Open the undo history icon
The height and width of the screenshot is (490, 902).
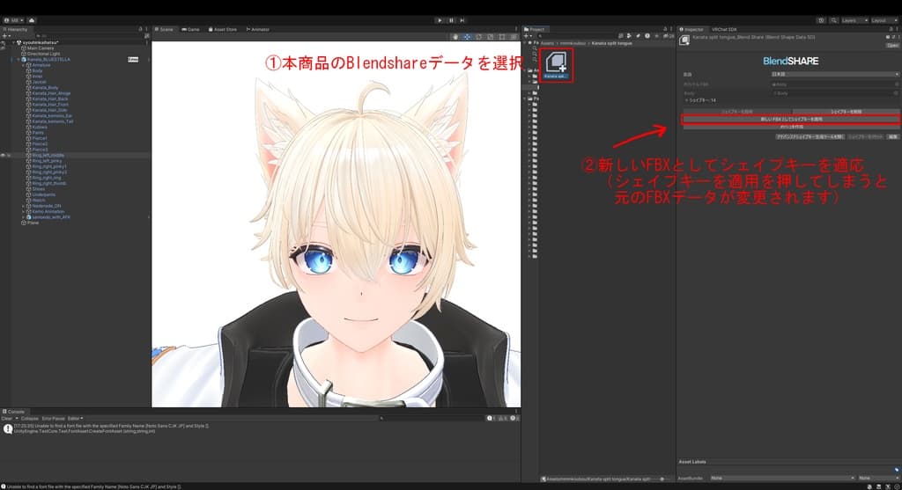821,20
